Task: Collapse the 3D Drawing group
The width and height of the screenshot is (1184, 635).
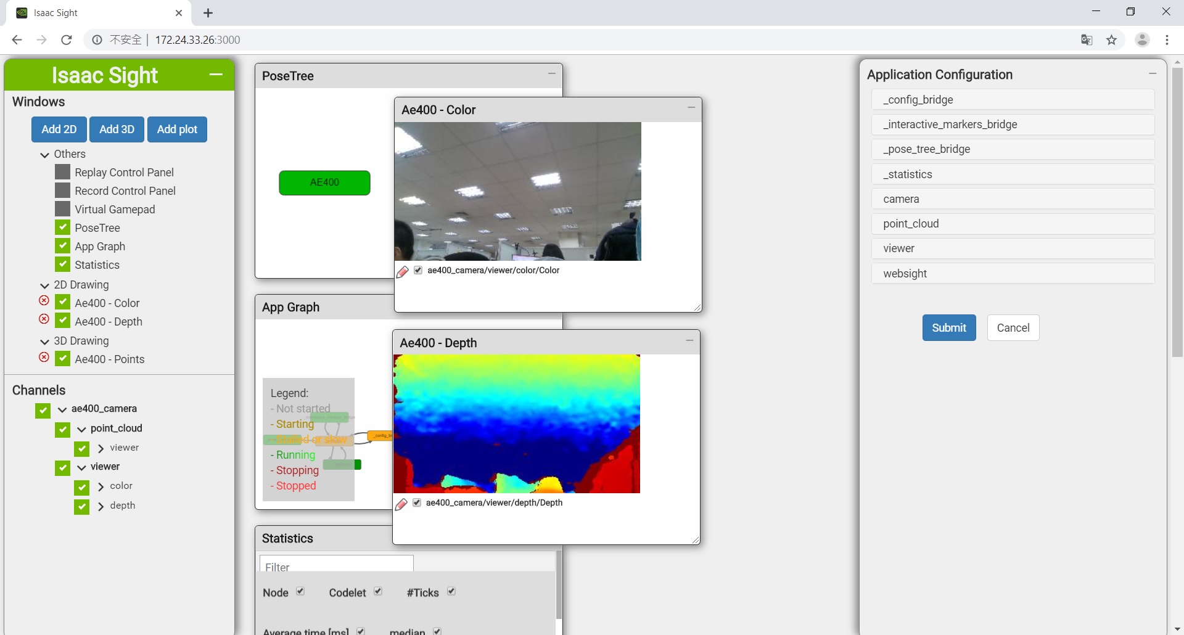Action: click(x=44, y=342)
